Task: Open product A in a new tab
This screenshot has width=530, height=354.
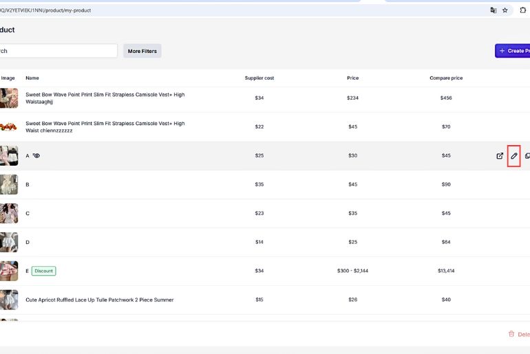Action: click(x=500, y=156)
